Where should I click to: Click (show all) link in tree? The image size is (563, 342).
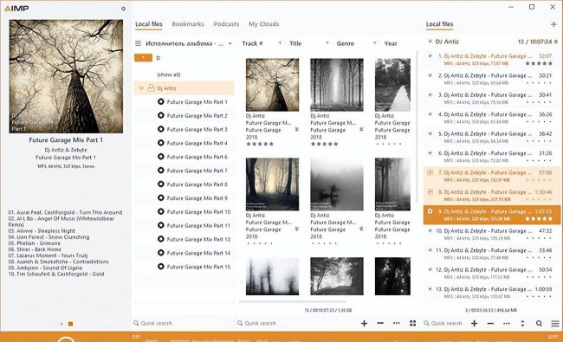tap(169, 74)
